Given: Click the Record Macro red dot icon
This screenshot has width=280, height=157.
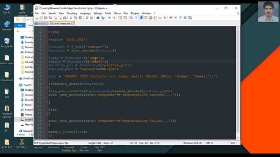Looking at the screenshot, I should [171, 18].
